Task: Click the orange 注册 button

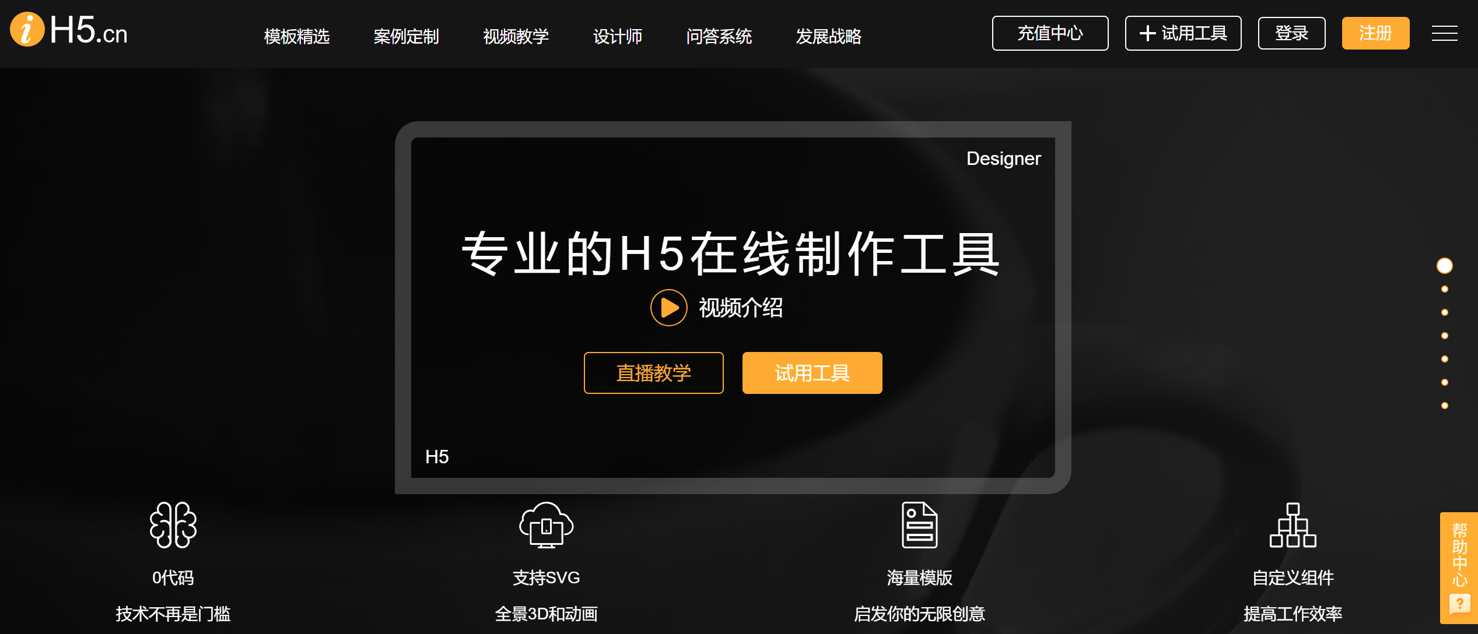Action: [1375, 33]
